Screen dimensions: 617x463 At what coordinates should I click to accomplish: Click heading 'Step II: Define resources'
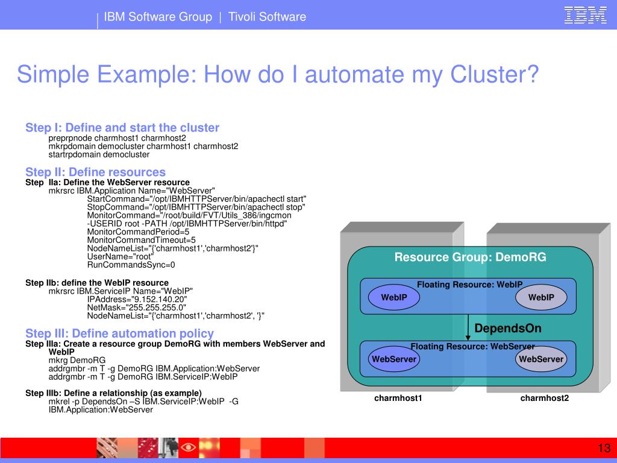click(x=96, y=172)
